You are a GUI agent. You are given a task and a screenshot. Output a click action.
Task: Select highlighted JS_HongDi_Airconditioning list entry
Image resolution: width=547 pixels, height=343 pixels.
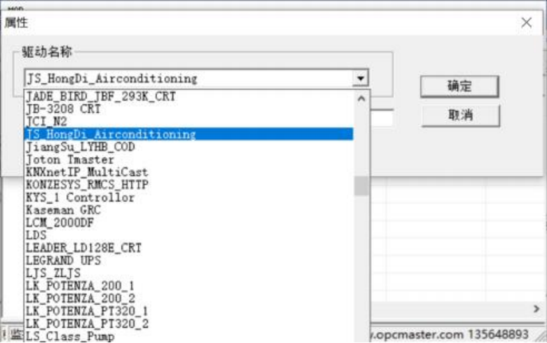(x=188, y=134)
